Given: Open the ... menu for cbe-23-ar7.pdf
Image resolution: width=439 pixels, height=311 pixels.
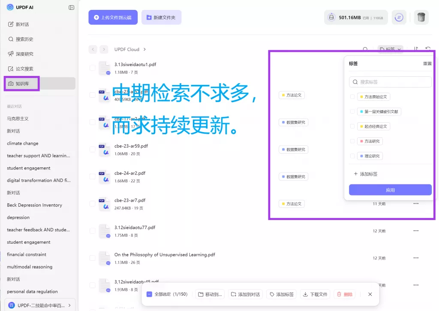Looking at the screenshot, I should click(x=415, y=203).
